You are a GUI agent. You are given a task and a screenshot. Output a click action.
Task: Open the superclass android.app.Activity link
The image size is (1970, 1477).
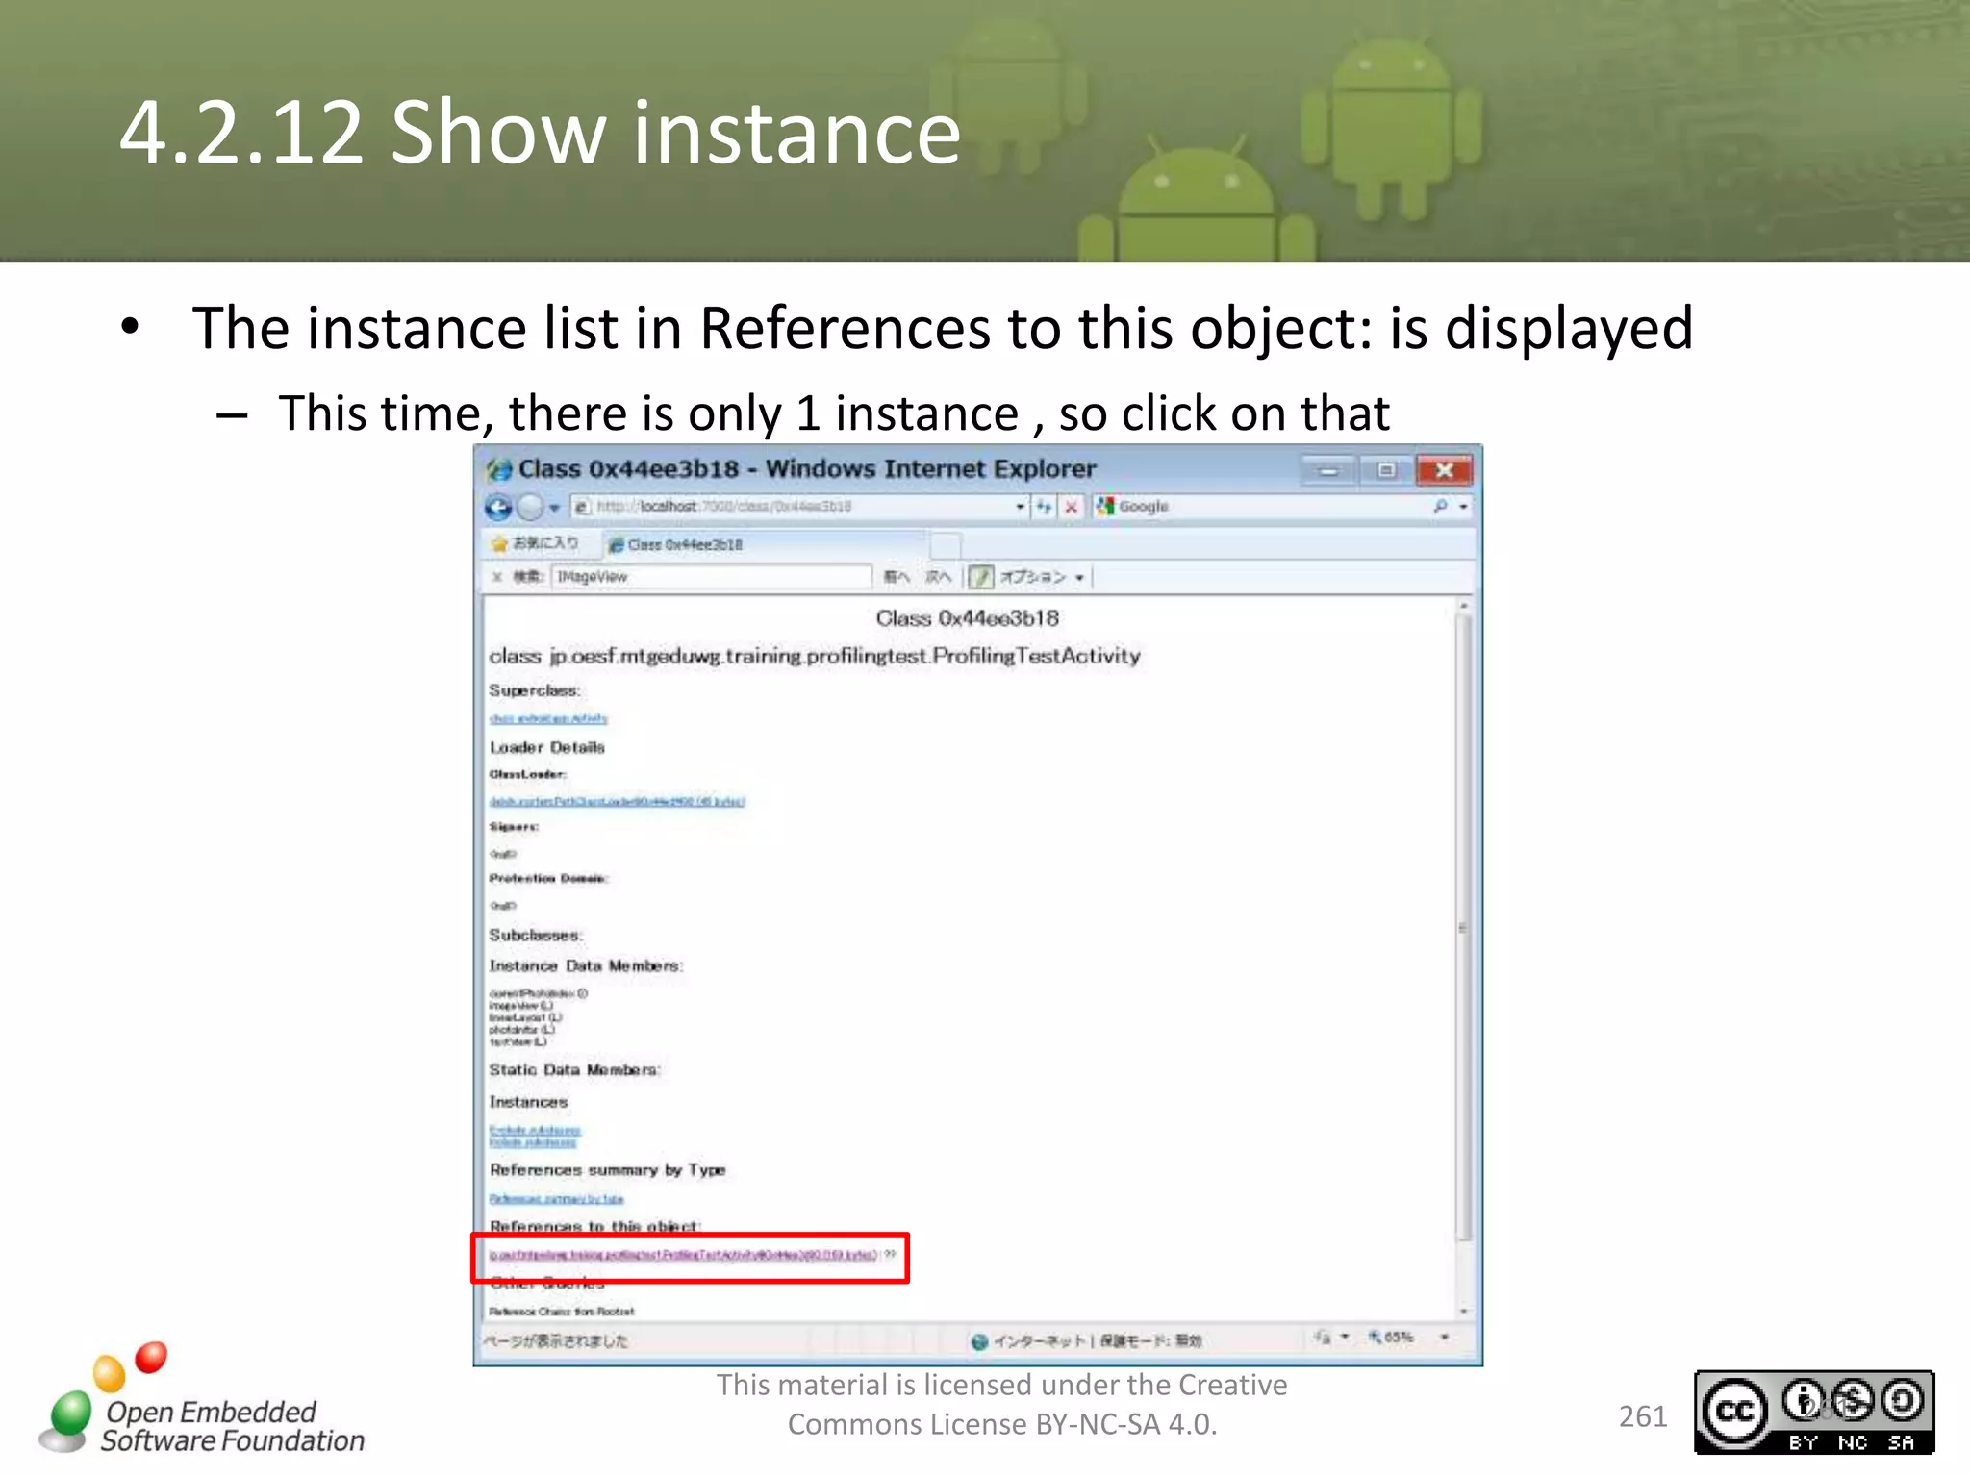click(548, 718)
